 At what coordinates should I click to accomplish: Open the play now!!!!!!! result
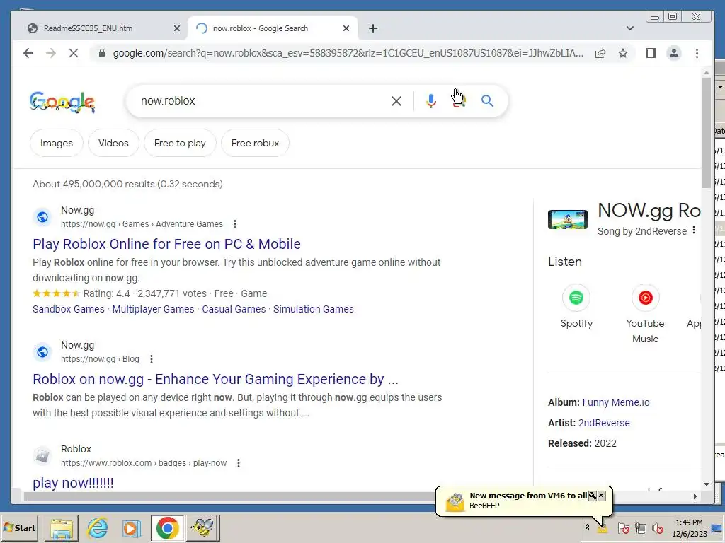(x=73, y=483)
